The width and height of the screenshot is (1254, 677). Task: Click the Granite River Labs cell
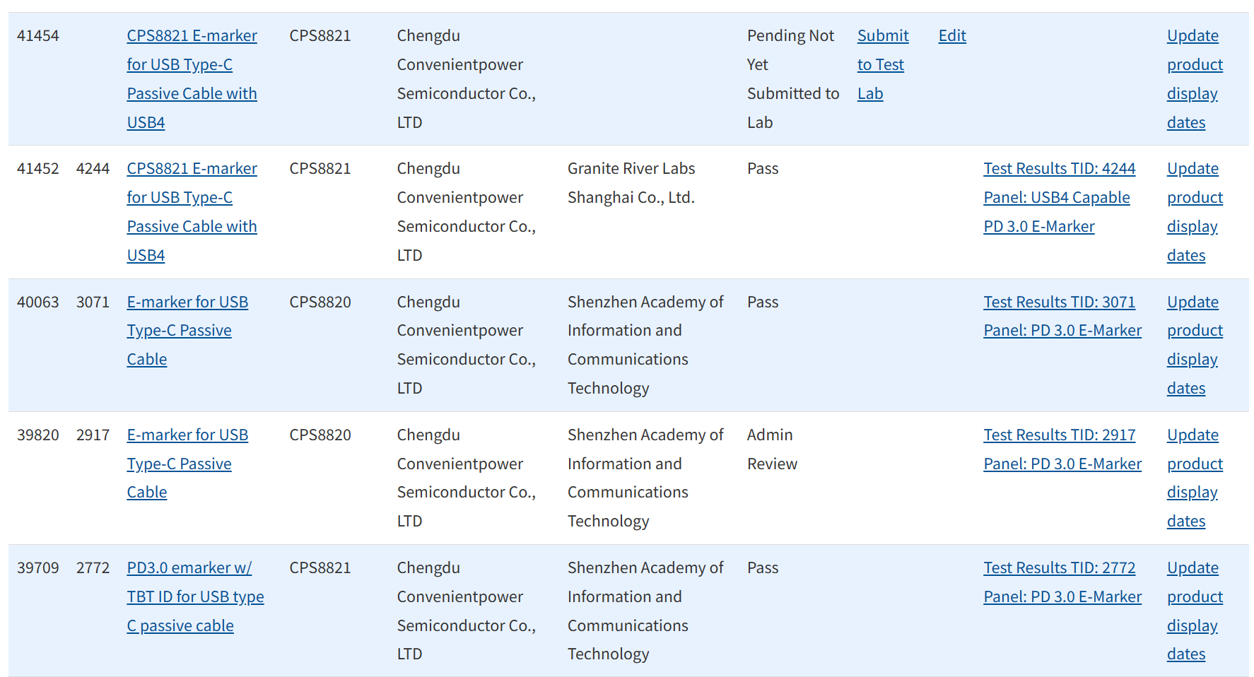pos(631,182)
